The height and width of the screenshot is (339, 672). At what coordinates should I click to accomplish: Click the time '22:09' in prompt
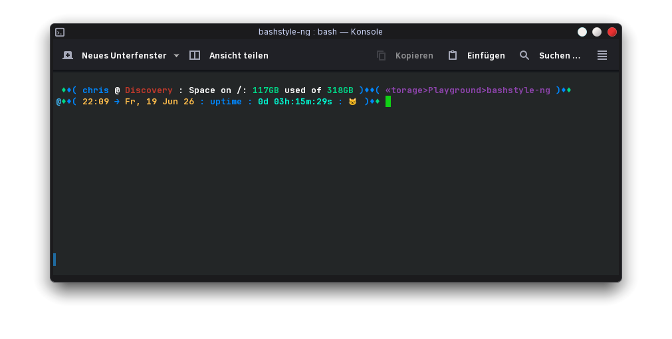(x=96, y=102)
